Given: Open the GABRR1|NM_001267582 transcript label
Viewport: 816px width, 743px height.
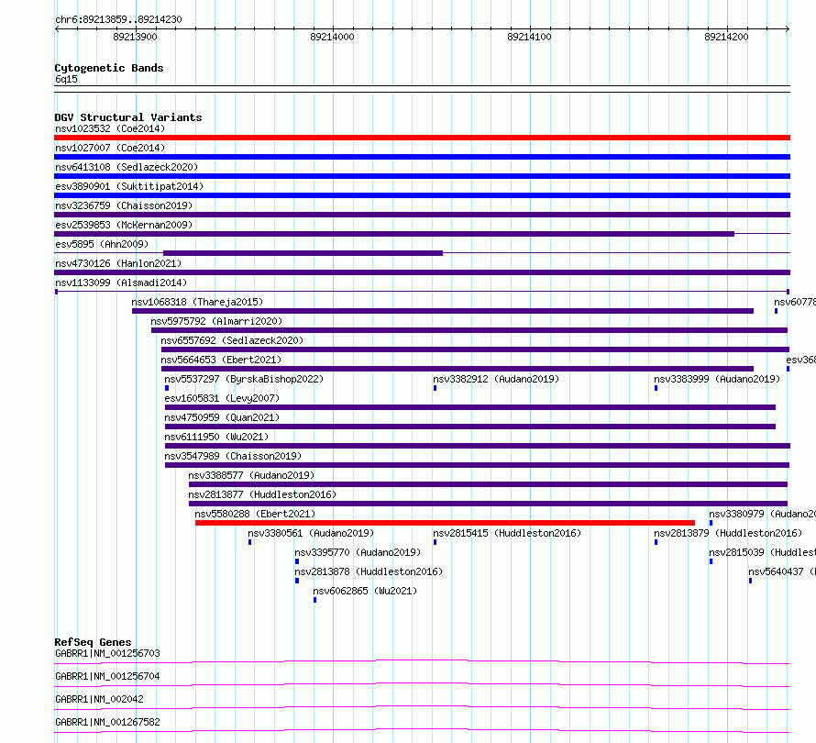Looking at the screenshot, I should click(x=107, y=722).
